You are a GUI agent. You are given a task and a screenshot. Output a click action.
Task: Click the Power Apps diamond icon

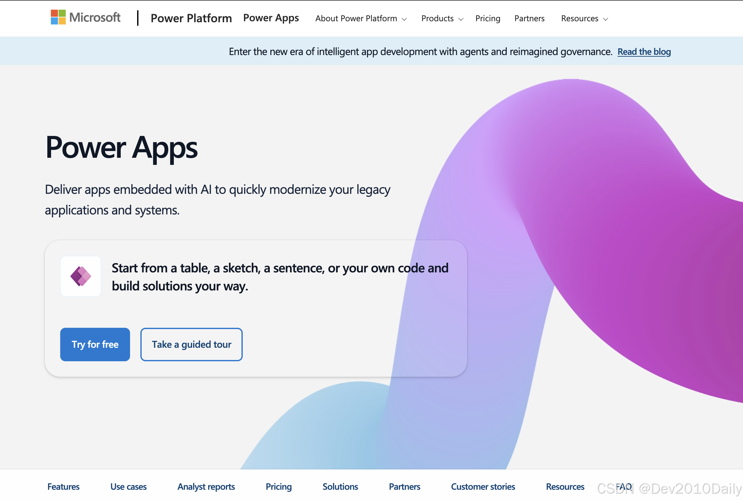pos(81,276)
